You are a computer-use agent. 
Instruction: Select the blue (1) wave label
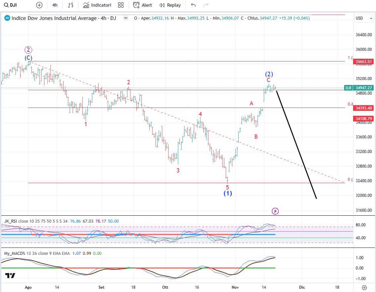coord(228,193)
